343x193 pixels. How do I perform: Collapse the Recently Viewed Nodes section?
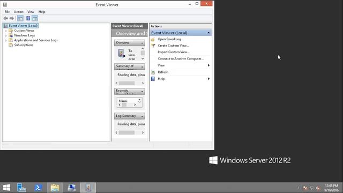click(x=130, y=91)
